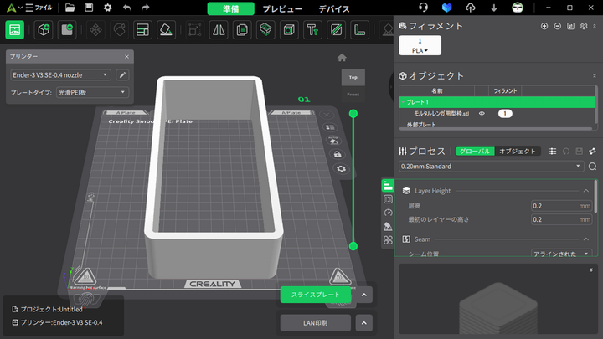
Task: Click the pencil edit printer preset icon
Action: pyautogui.click(x=123, y=75)
